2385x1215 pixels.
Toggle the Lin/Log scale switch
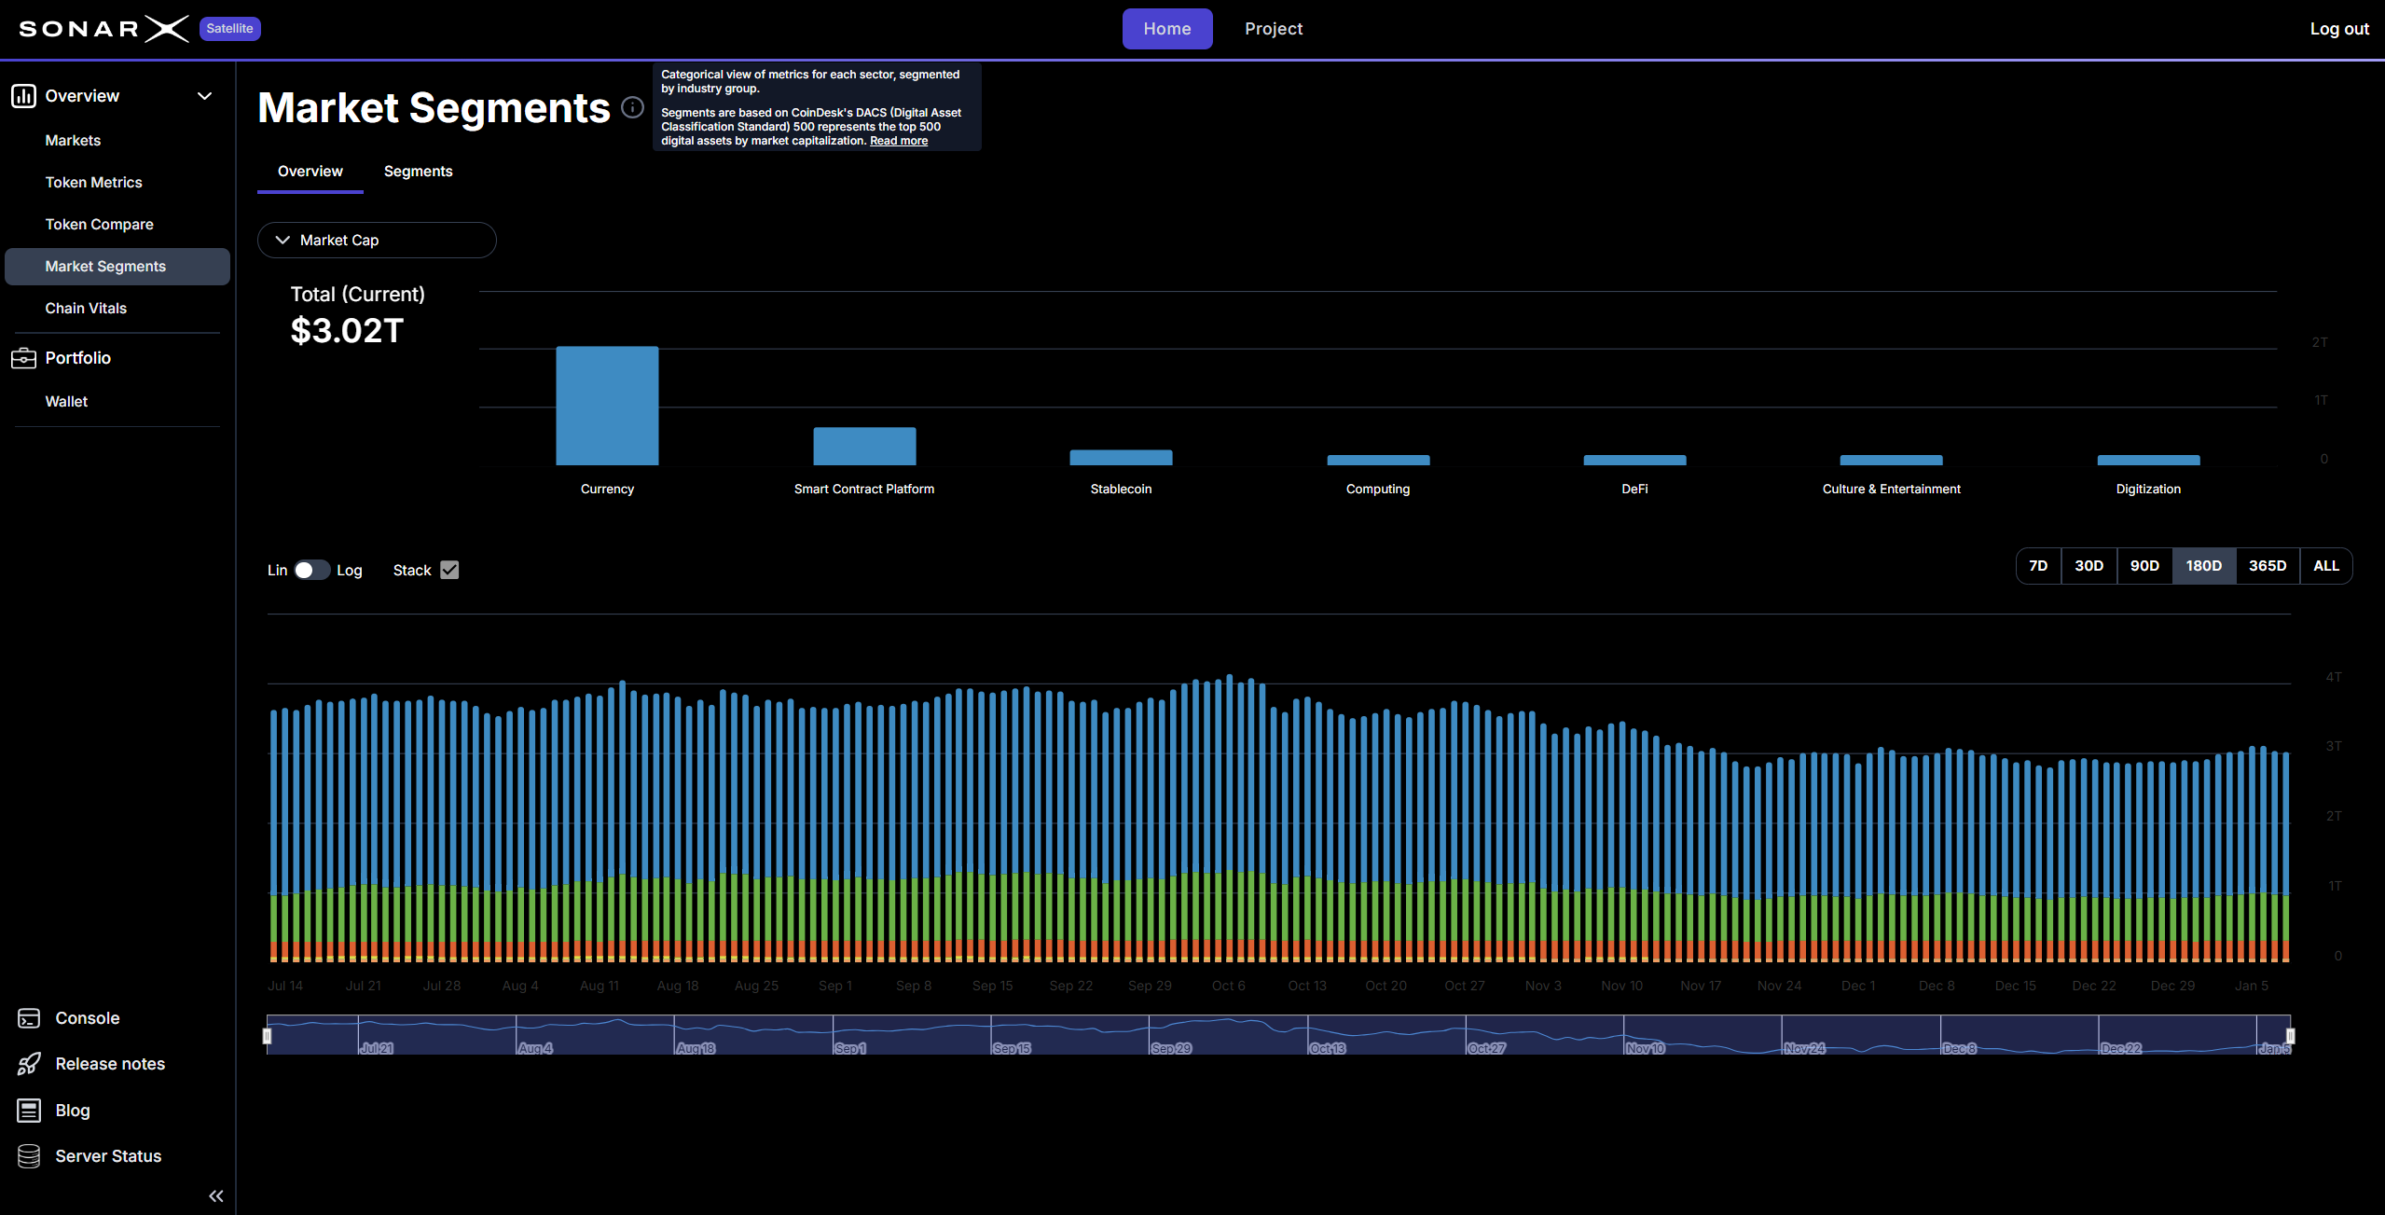click(x=311, y=570)
